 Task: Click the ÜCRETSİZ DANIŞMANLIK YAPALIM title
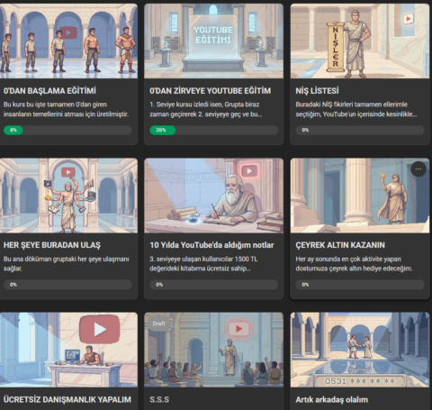tap(67, 399)
